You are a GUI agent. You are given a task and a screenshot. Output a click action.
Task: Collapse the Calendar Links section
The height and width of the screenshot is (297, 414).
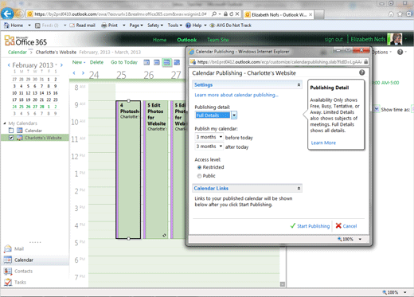299,188
